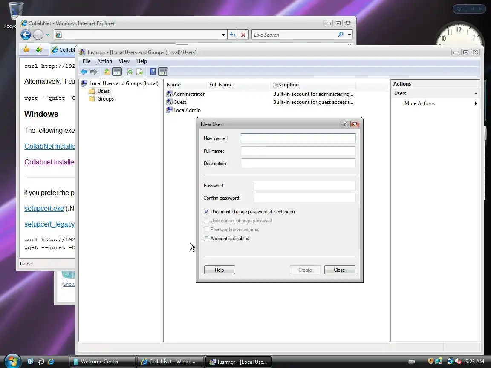Click the Description column header
This screenshot has width=491, height=368.
tap(313, 84)
